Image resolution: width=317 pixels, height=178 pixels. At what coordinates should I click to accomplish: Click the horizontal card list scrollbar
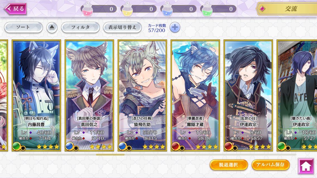point(158,155)
